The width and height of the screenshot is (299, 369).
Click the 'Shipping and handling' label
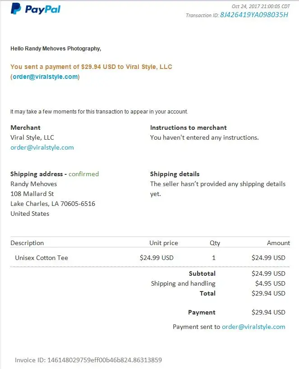[x=183, y=283]
